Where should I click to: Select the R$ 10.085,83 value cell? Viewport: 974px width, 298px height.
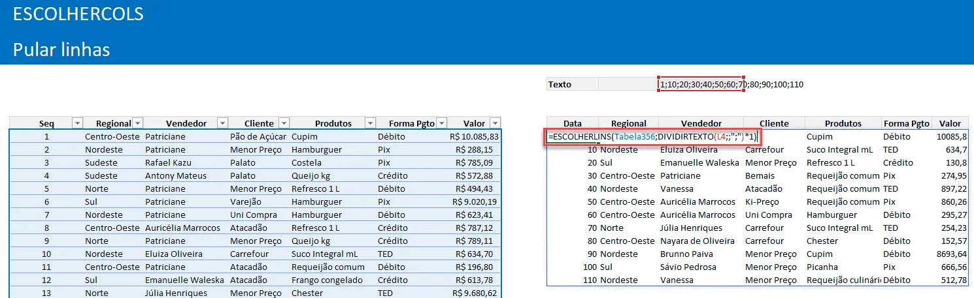tap(474, 137)
